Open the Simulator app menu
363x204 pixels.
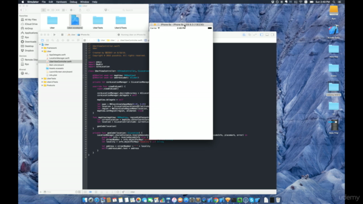[33, 2]
